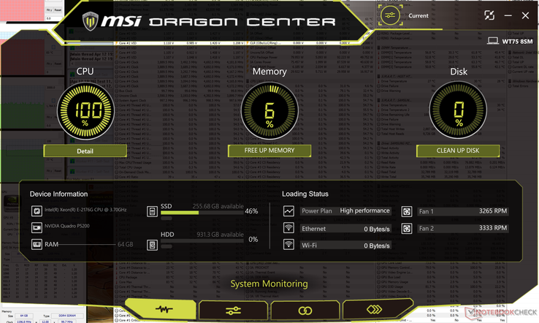This screenshot has width=539, height=323.
Task: Click the CPU processor icon beside Intel Xeon
Action: pos(37,210)
